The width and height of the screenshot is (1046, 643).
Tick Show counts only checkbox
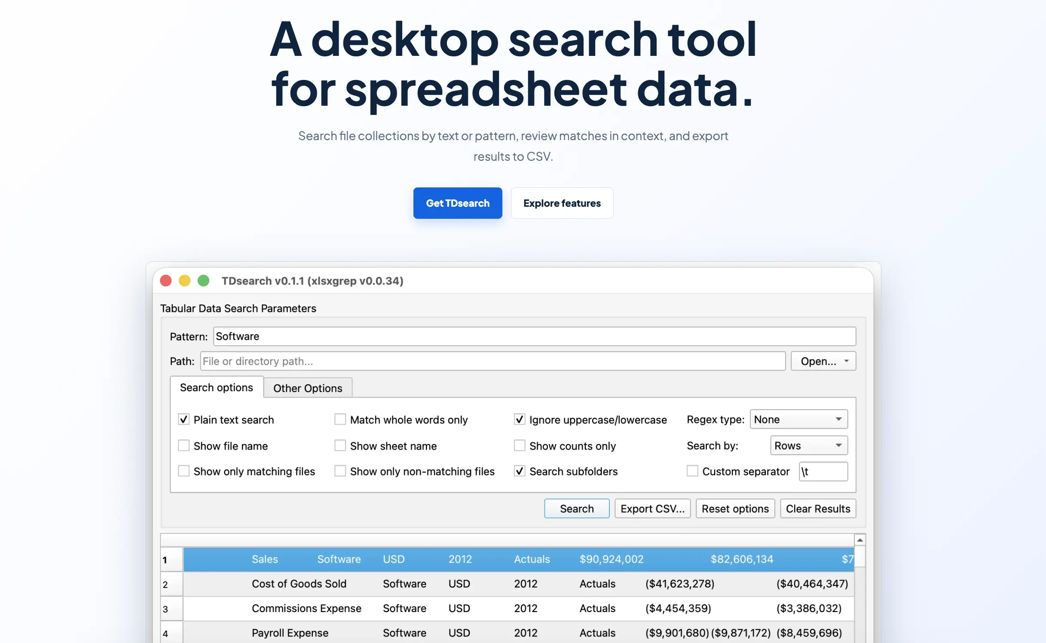tap(520, 446)
